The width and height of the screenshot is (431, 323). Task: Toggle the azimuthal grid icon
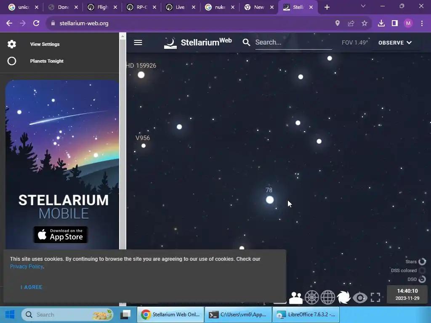pos(312,297)
